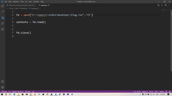Click the Open Changes icon in editor toolbar

coord(158,5)
